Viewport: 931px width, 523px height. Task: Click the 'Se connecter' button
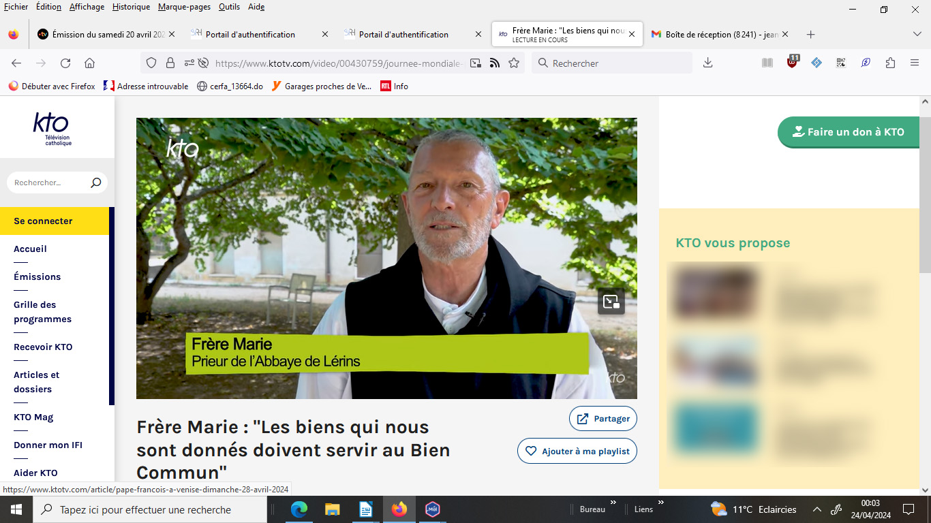coord(55,221)
